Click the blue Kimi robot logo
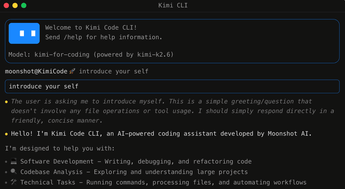 coord(24,33)
